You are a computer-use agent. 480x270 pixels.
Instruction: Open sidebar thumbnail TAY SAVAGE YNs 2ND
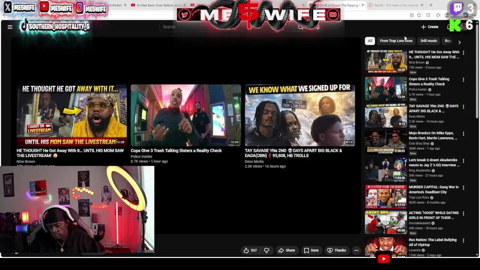386,115
